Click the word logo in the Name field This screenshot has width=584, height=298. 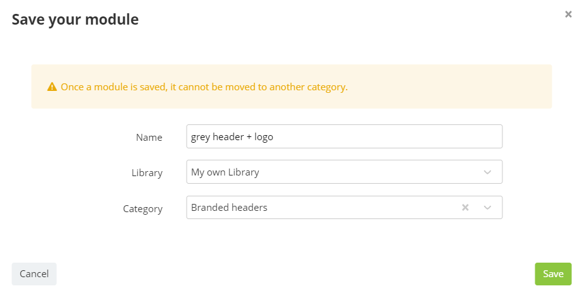[x=264, y=137]
